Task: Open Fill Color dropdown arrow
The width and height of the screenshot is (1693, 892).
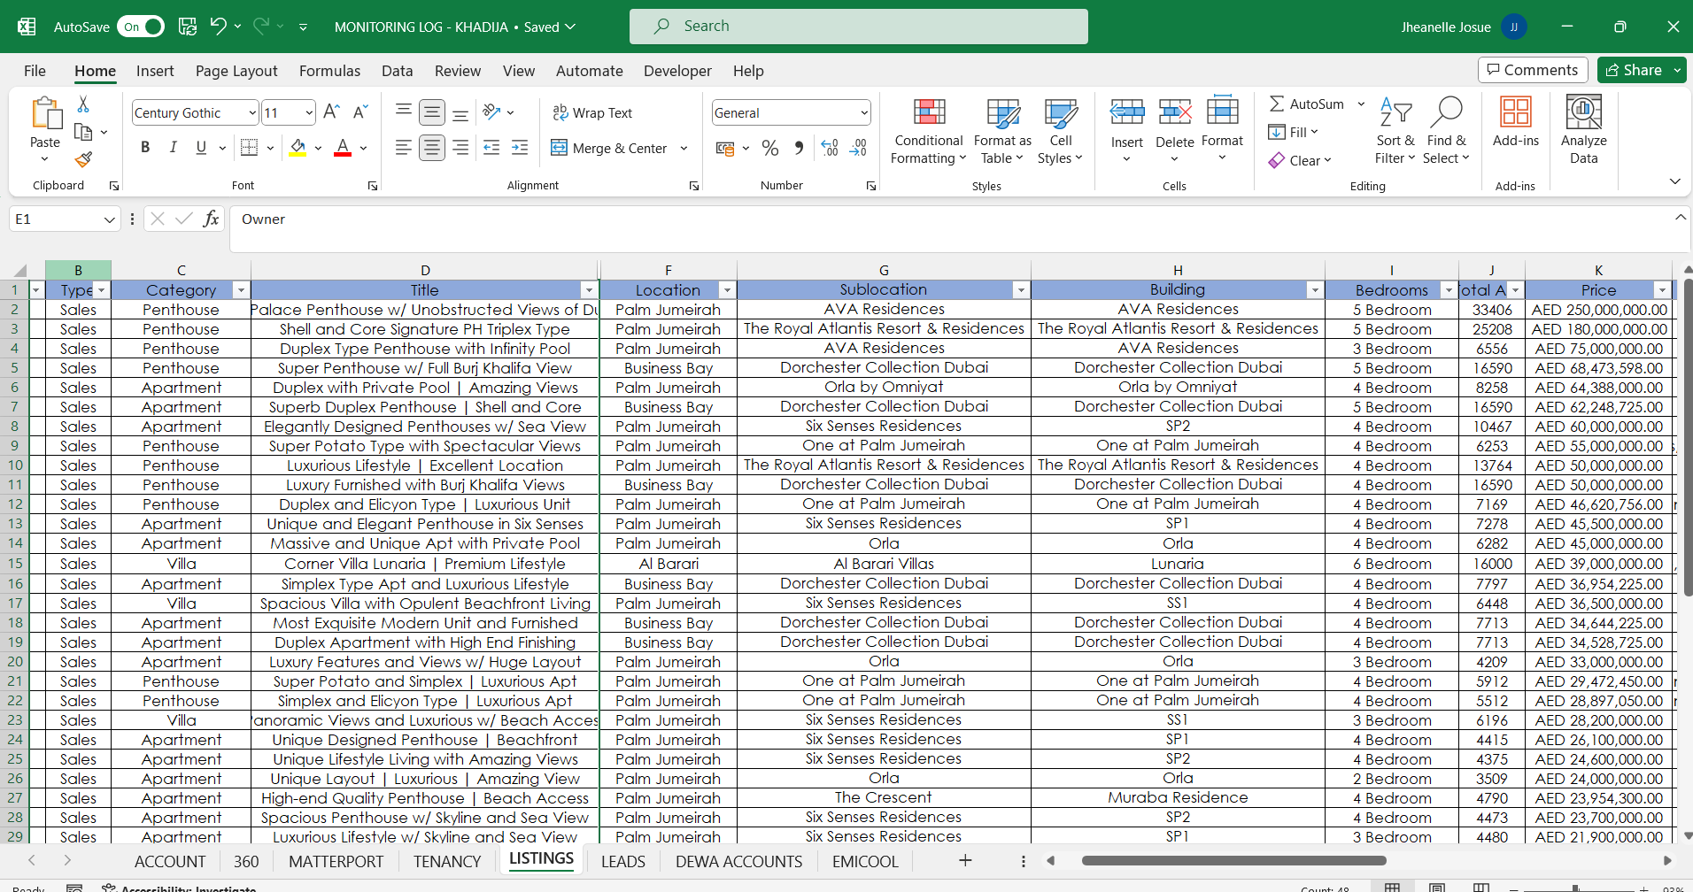Action: (x=319, y=148)
